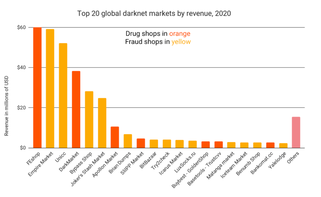The height and width of the screenshot is (197, 321).
Task: Click the Basetools - Trustcvv bar
Action: point(219,145)
